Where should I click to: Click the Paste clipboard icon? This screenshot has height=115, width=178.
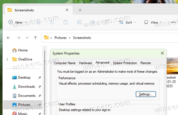[66, 22]
